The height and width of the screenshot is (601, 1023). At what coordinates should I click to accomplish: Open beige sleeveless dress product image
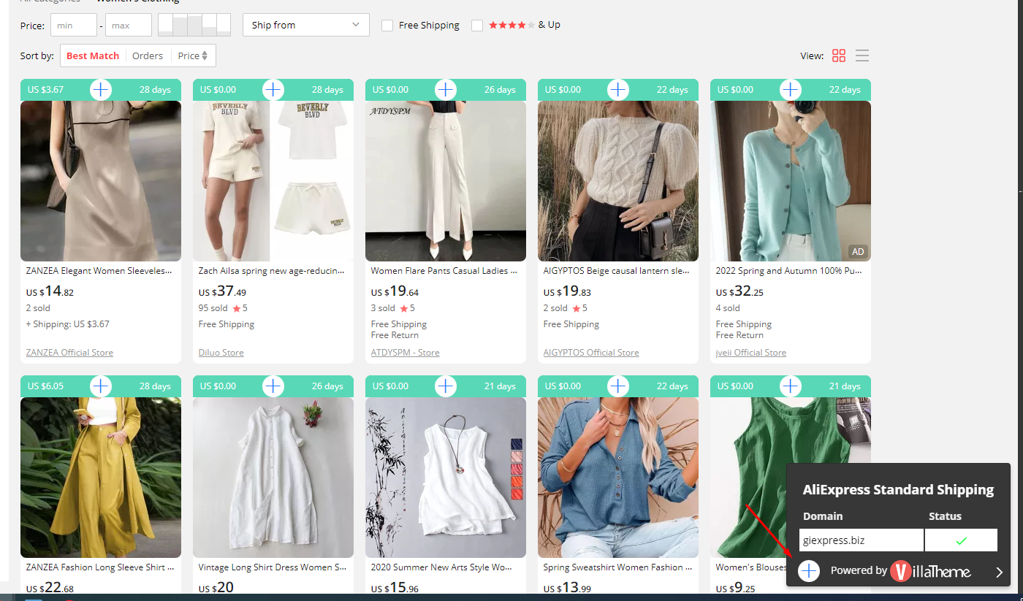[x=101, y=181]
